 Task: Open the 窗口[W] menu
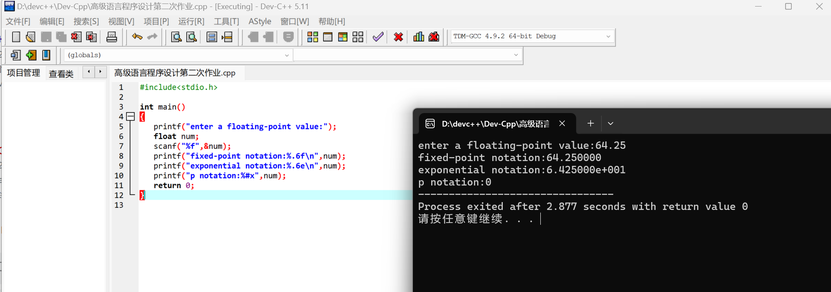[x=295, y=21]
